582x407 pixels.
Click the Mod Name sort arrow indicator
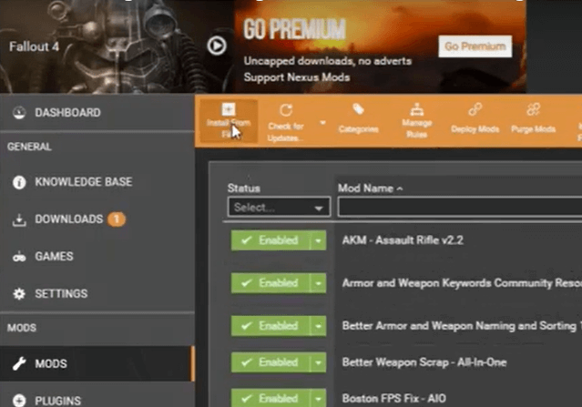pyautogui.click(x=399, y=188)
